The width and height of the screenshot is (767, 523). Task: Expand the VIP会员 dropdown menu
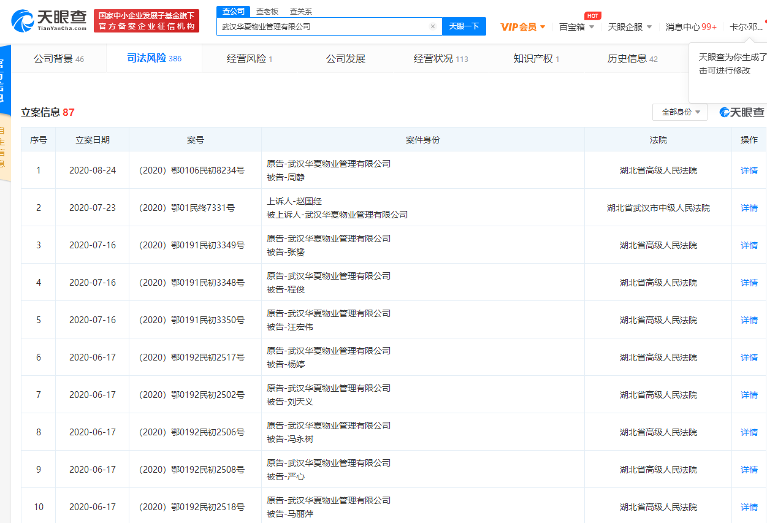point(522,27)
